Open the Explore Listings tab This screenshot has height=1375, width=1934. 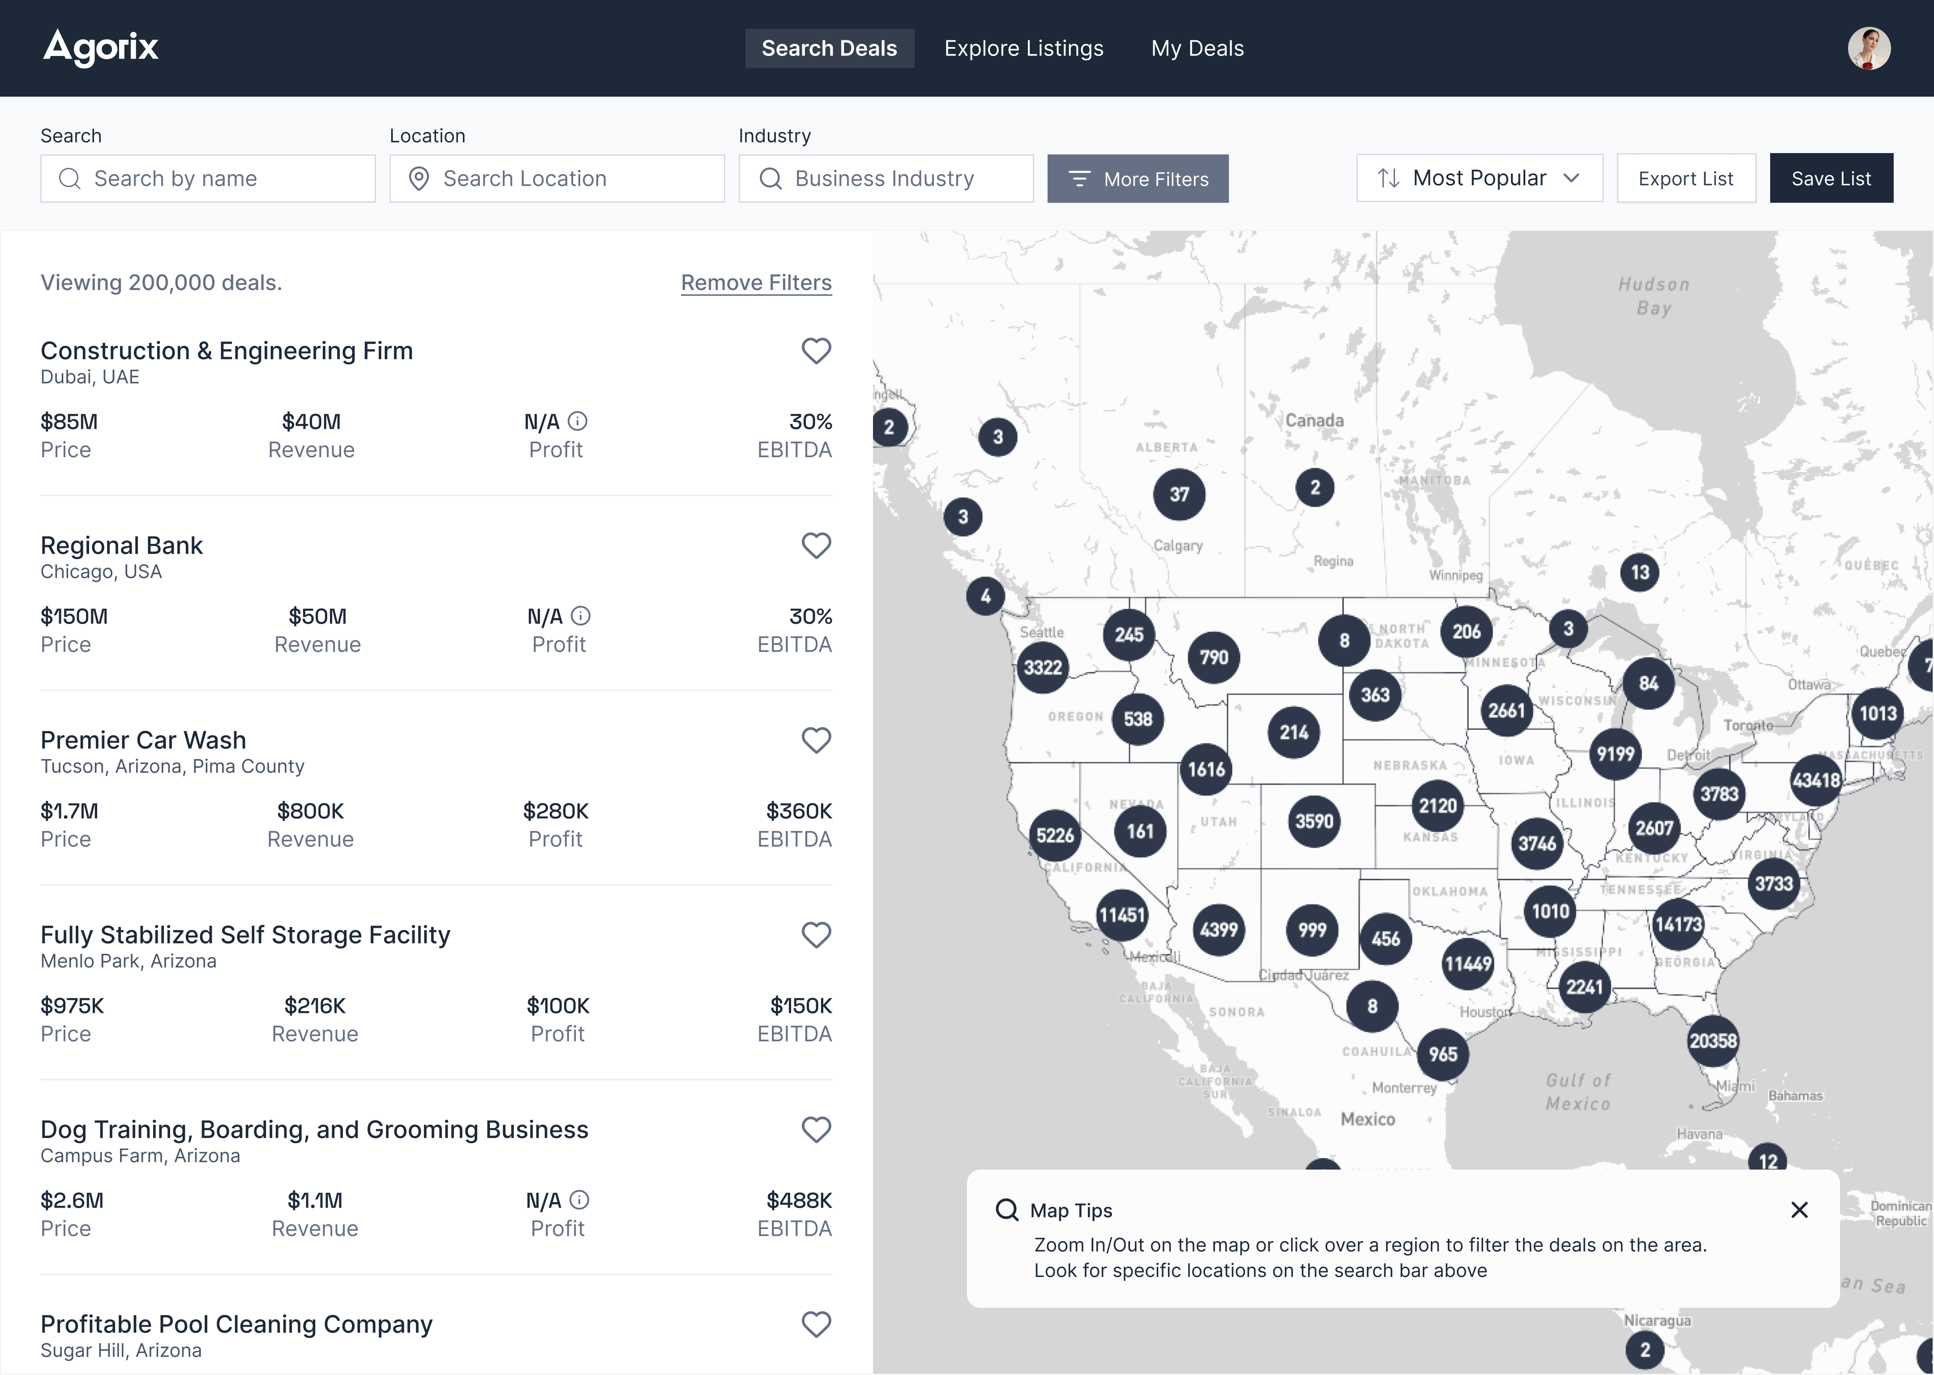1024,48
